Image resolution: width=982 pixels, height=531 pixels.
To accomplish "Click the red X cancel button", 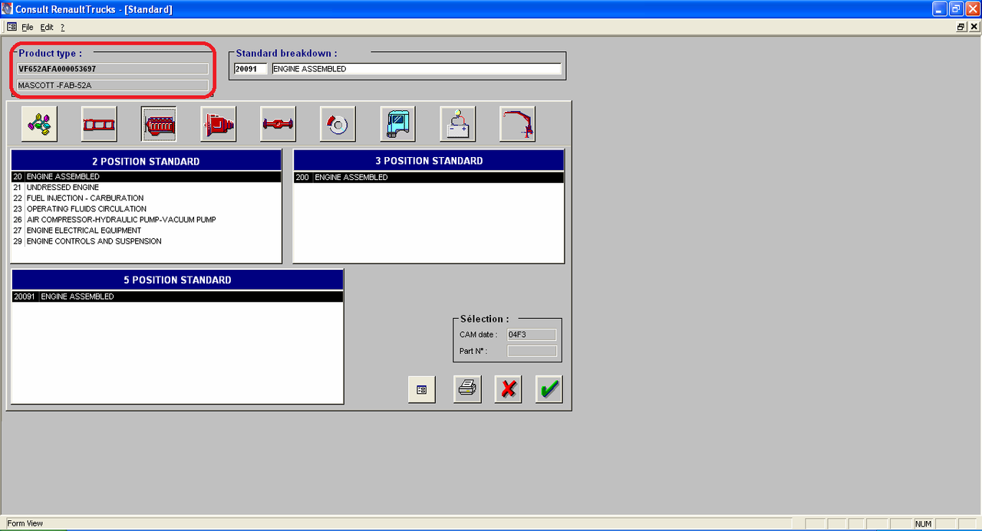I will pos(508,389).
